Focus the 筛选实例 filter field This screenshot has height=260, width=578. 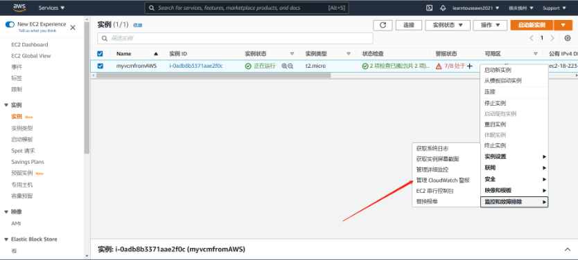pos(235,38)
